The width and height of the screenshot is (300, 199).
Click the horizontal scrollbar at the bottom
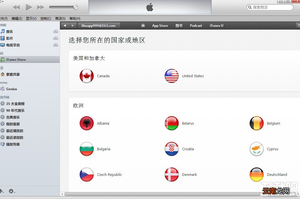(x=162, y=194)
